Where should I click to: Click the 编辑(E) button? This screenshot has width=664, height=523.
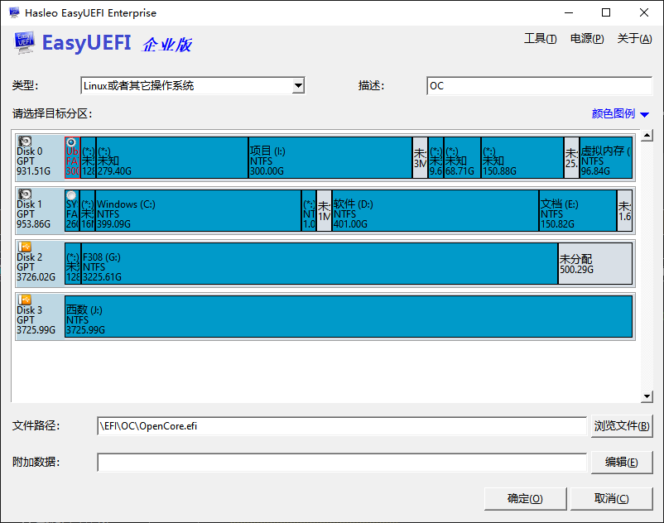(x=622, y=462)
